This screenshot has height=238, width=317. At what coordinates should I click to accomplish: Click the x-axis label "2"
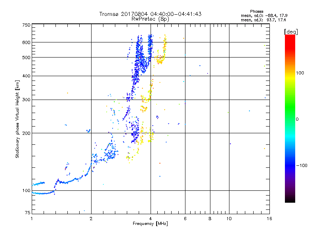coord(91,219)
